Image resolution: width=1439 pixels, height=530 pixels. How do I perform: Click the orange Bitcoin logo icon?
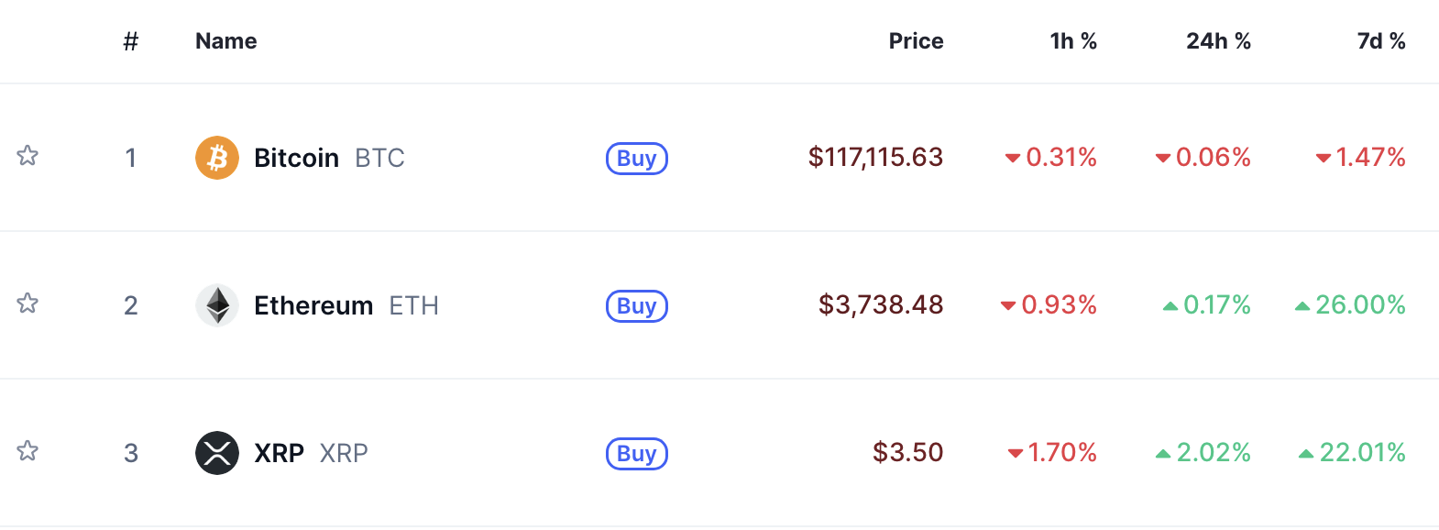217,158
